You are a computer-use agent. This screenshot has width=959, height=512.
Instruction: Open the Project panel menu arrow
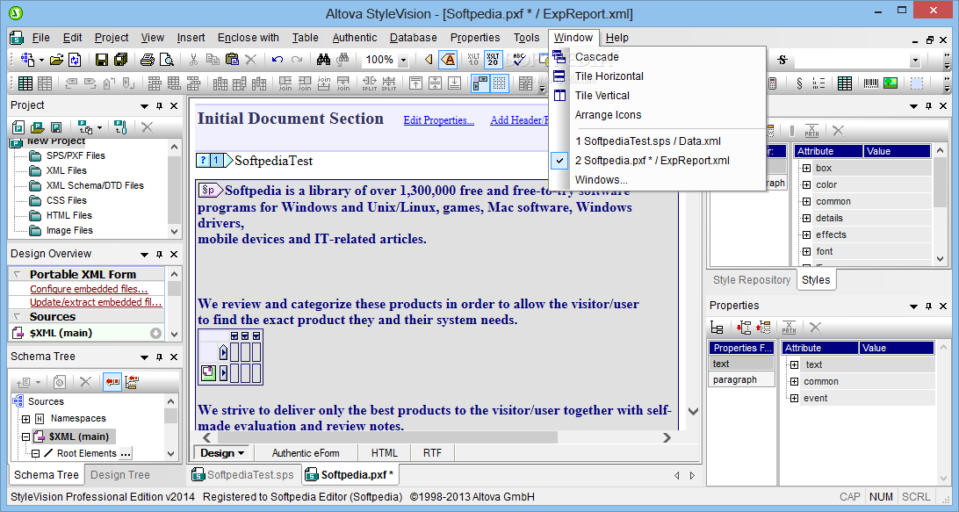[x=144, y=106]
